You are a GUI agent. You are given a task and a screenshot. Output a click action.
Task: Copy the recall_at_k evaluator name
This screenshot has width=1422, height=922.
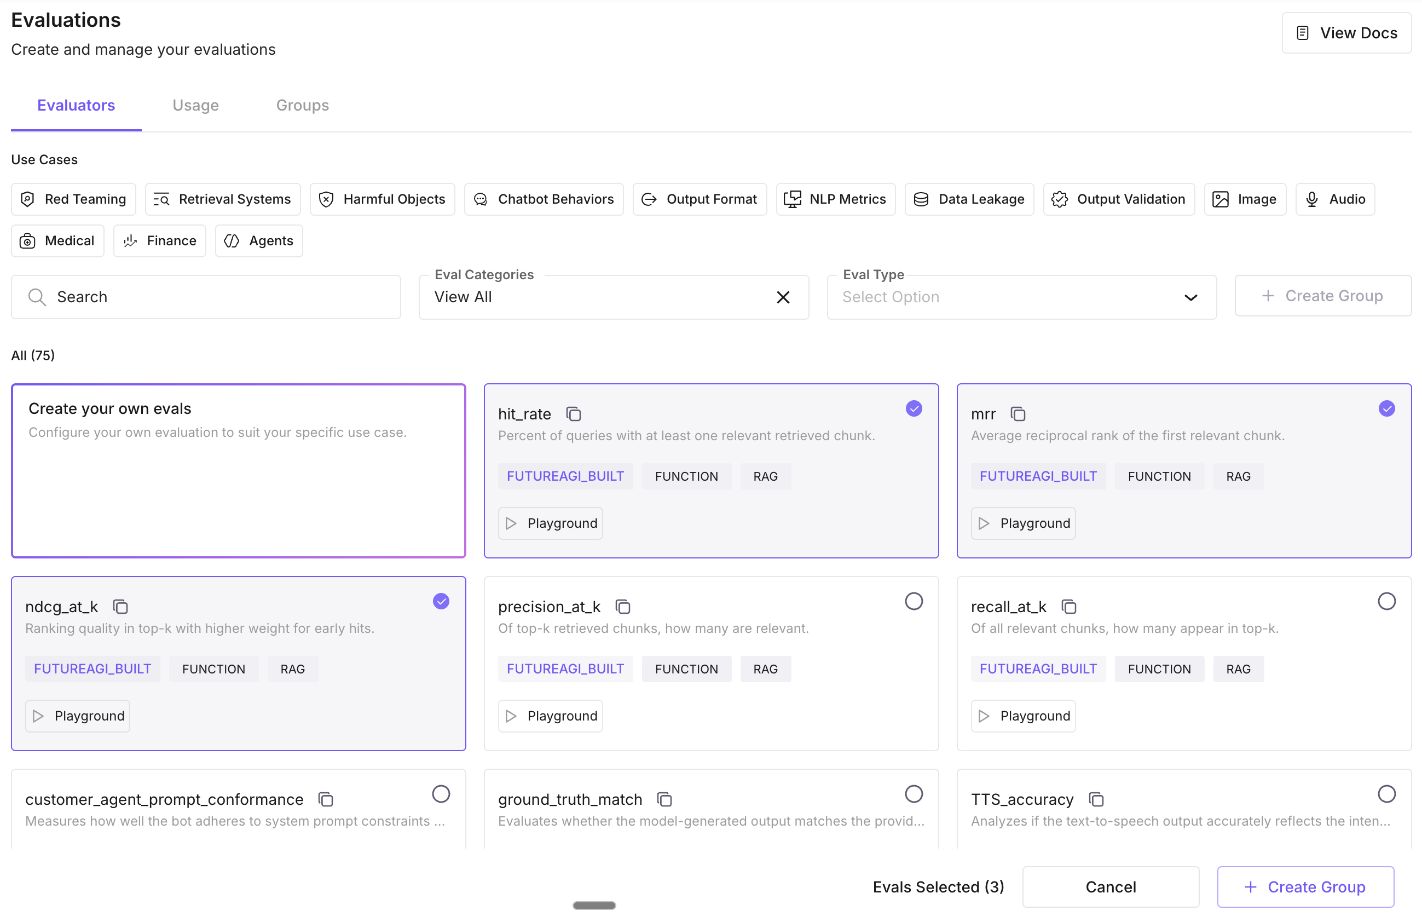pyautogui.click(x=1068, y=607)
